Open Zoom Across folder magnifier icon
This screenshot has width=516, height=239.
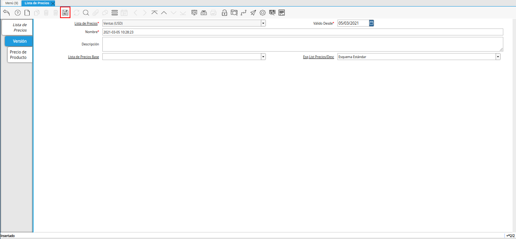point(234,13)
